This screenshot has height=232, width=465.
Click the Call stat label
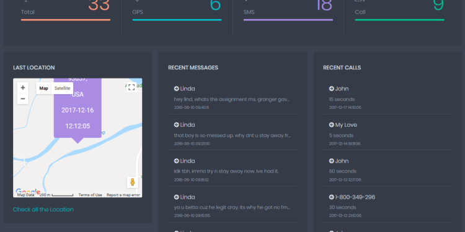pyautogui.click(x=360, y=12)
